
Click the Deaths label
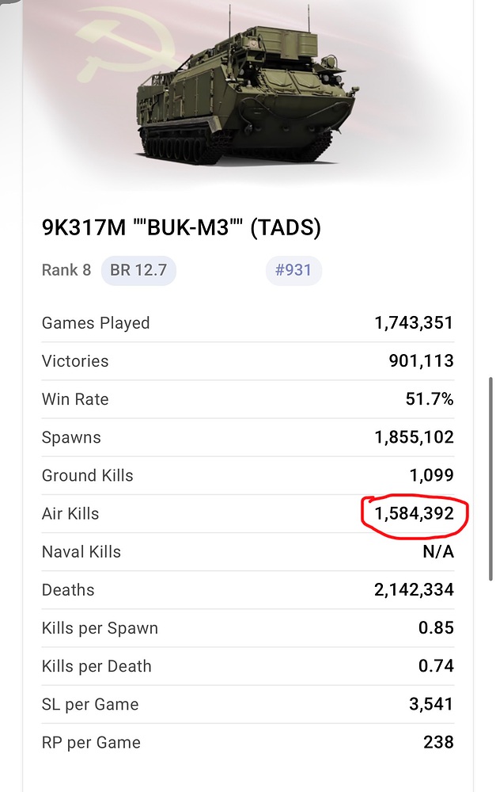coord(68,590)
